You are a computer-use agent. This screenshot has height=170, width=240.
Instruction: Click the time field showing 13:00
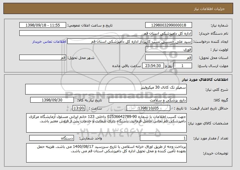79,108
